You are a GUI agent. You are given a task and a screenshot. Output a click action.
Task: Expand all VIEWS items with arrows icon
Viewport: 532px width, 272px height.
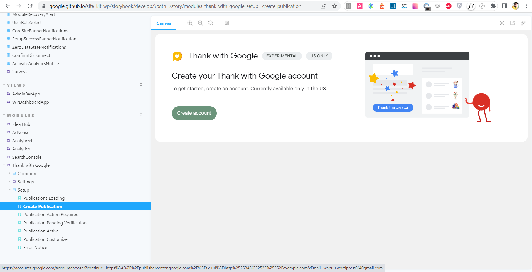click(x=141, y=85)
